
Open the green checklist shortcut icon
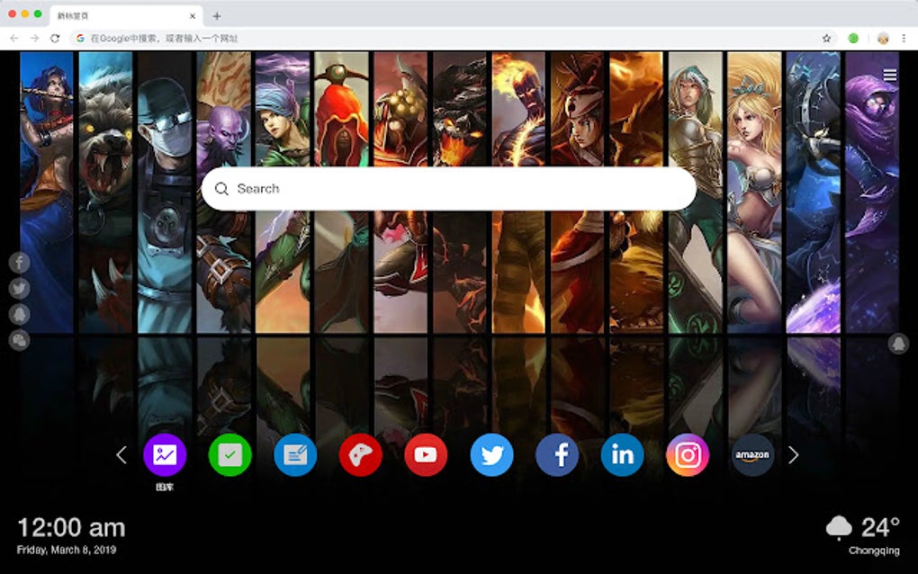click(230, 454)
